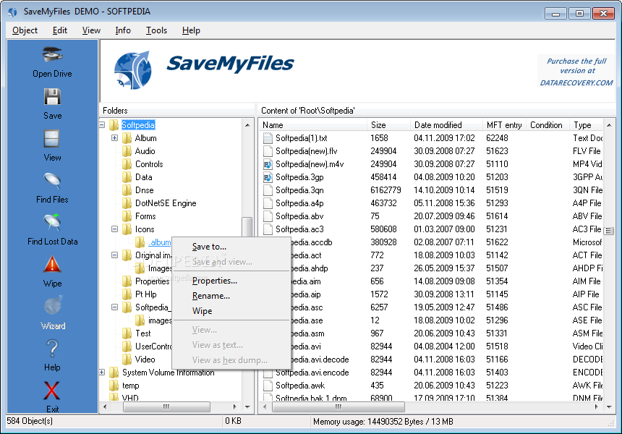This screenshot has height=434, width=622.
Task: Open the Object menu
Action: (25, 30)
